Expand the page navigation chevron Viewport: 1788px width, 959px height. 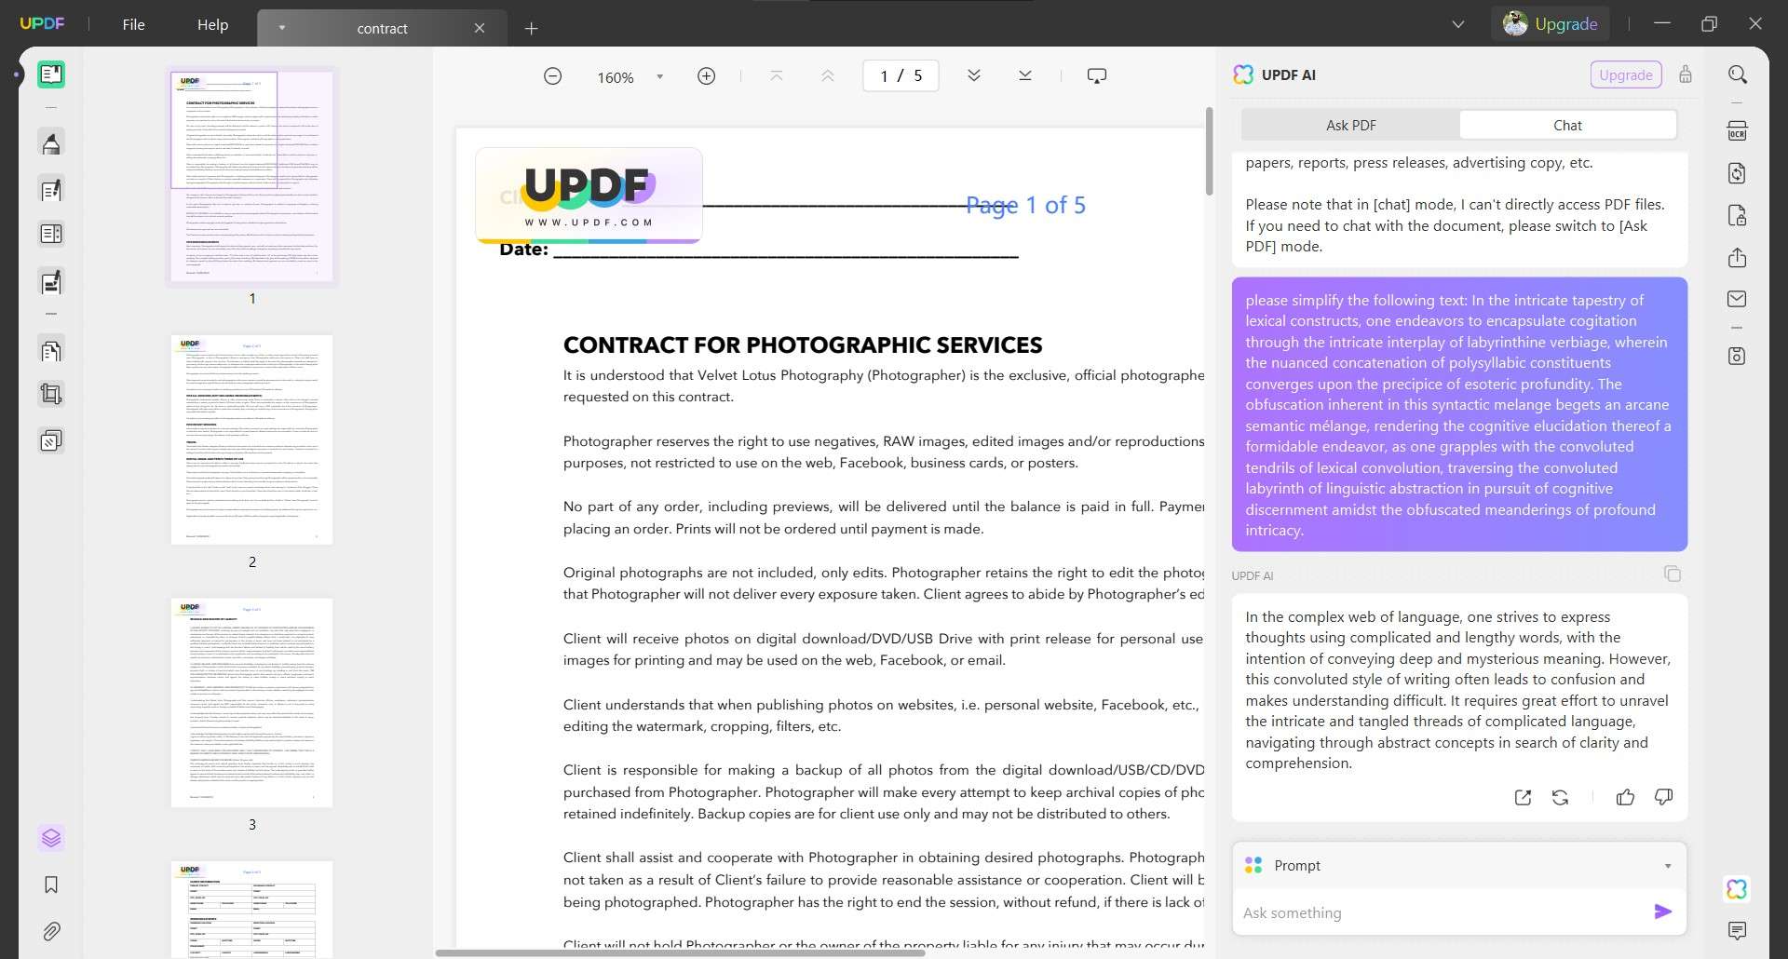coord(975,74)
